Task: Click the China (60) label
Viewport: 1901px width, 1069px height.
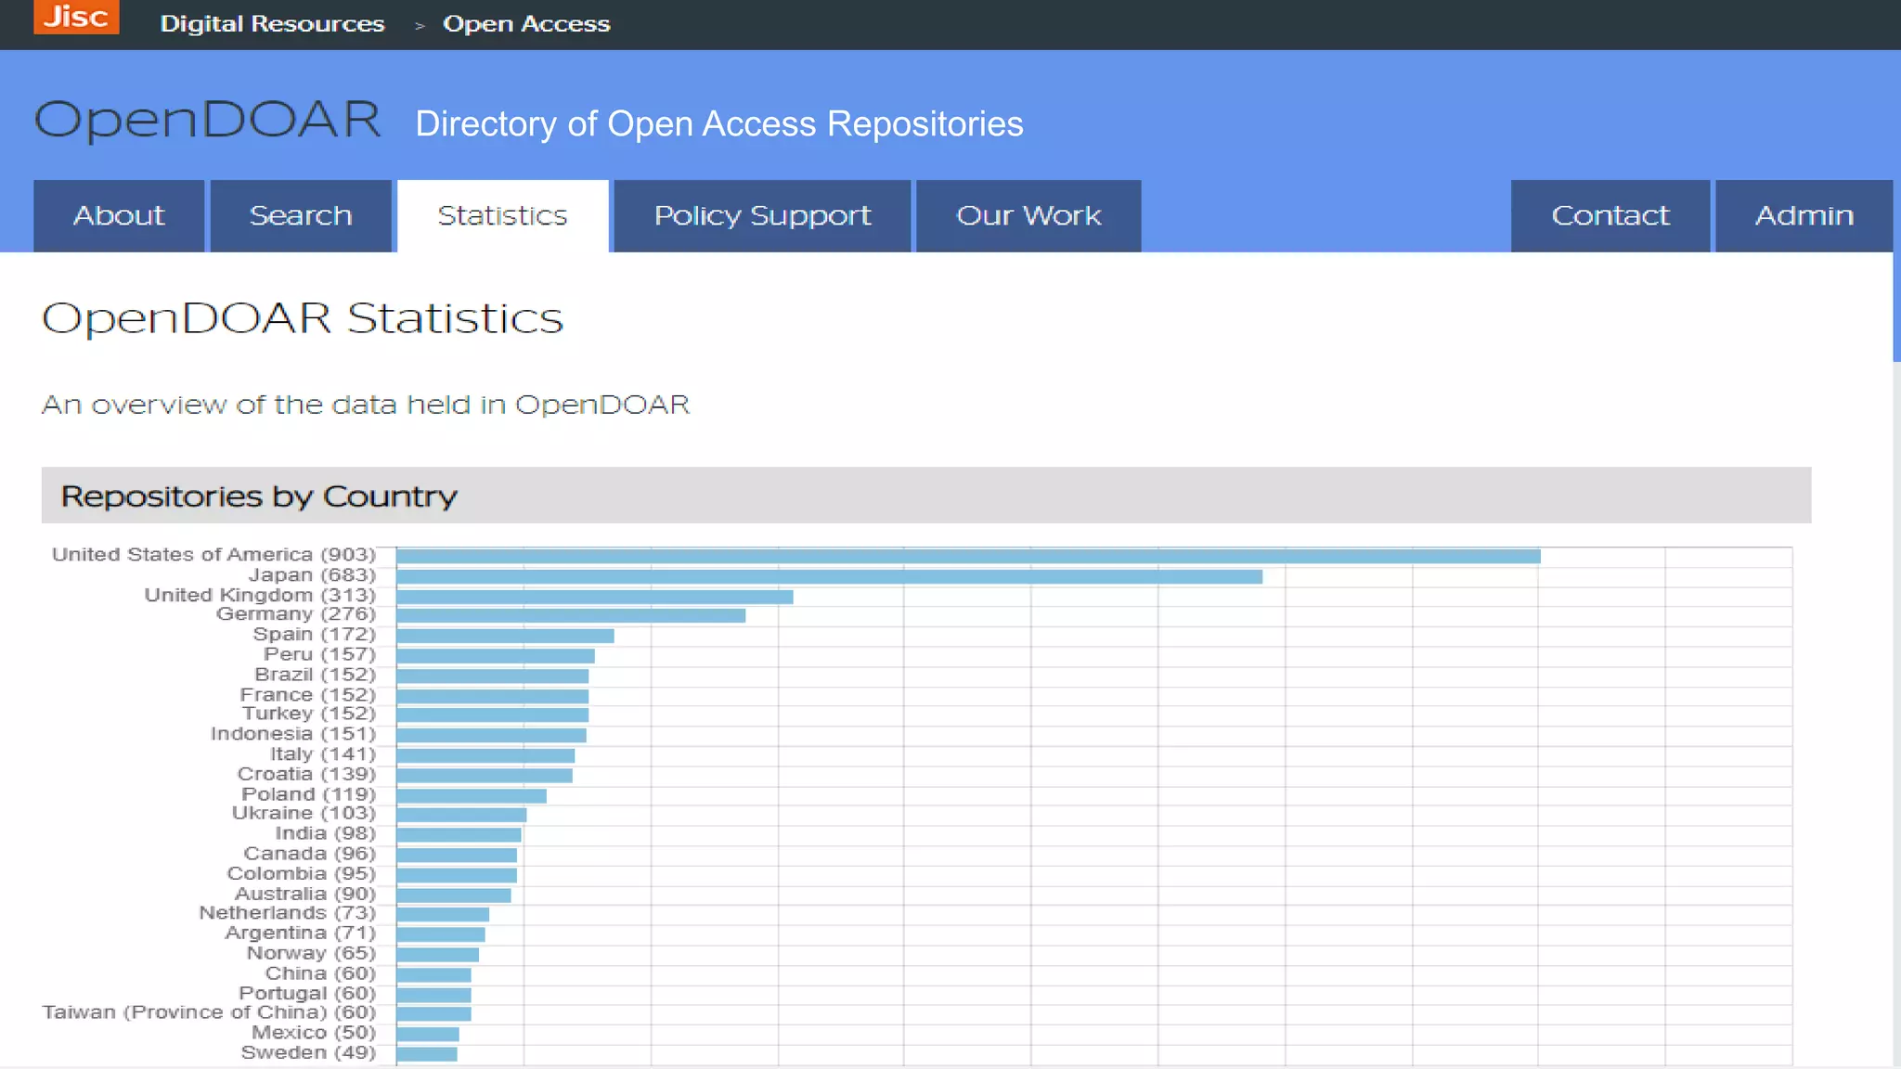Action: click(x=321, y=973)
